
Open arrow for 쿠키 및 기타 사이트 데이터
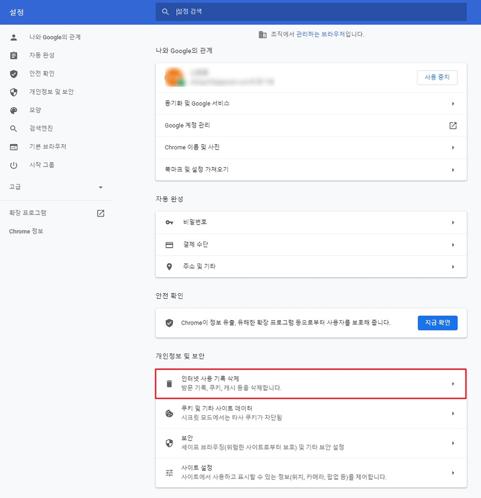click(x=453, y=413)
